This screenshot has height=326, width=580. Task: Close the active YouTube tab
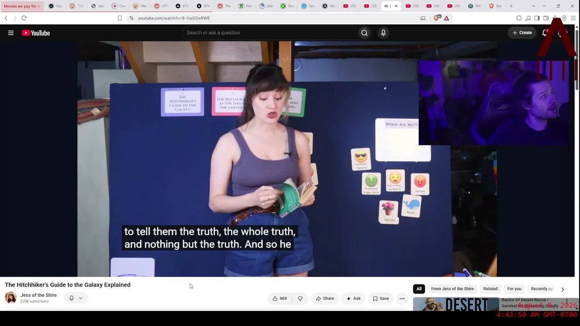(396, 6)
